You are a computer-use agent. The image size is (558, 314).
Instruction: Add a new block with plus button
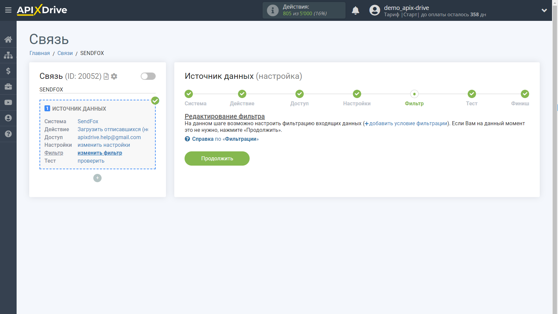tap(97, 178)
